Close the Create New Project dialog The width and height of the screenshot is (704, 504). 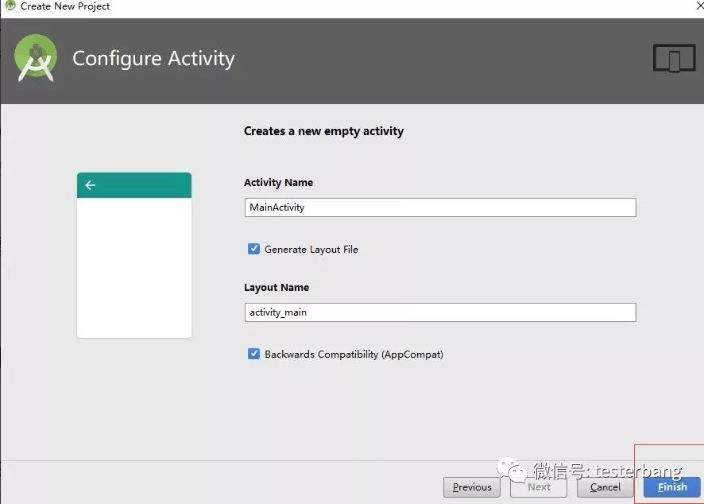[x=699, y=6]
